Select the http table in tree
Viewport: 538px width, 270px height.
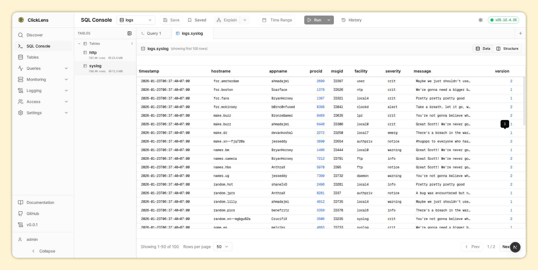click(93, 52)
